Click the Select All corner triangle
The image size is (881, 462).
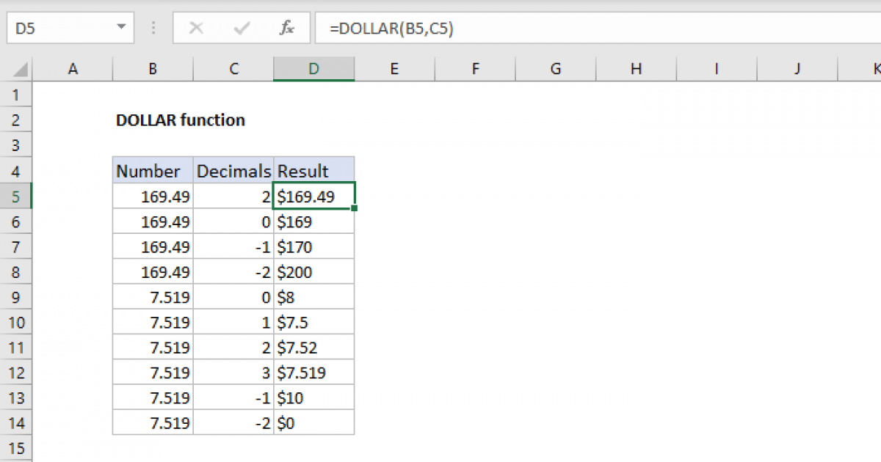click(x=21, y=70)
